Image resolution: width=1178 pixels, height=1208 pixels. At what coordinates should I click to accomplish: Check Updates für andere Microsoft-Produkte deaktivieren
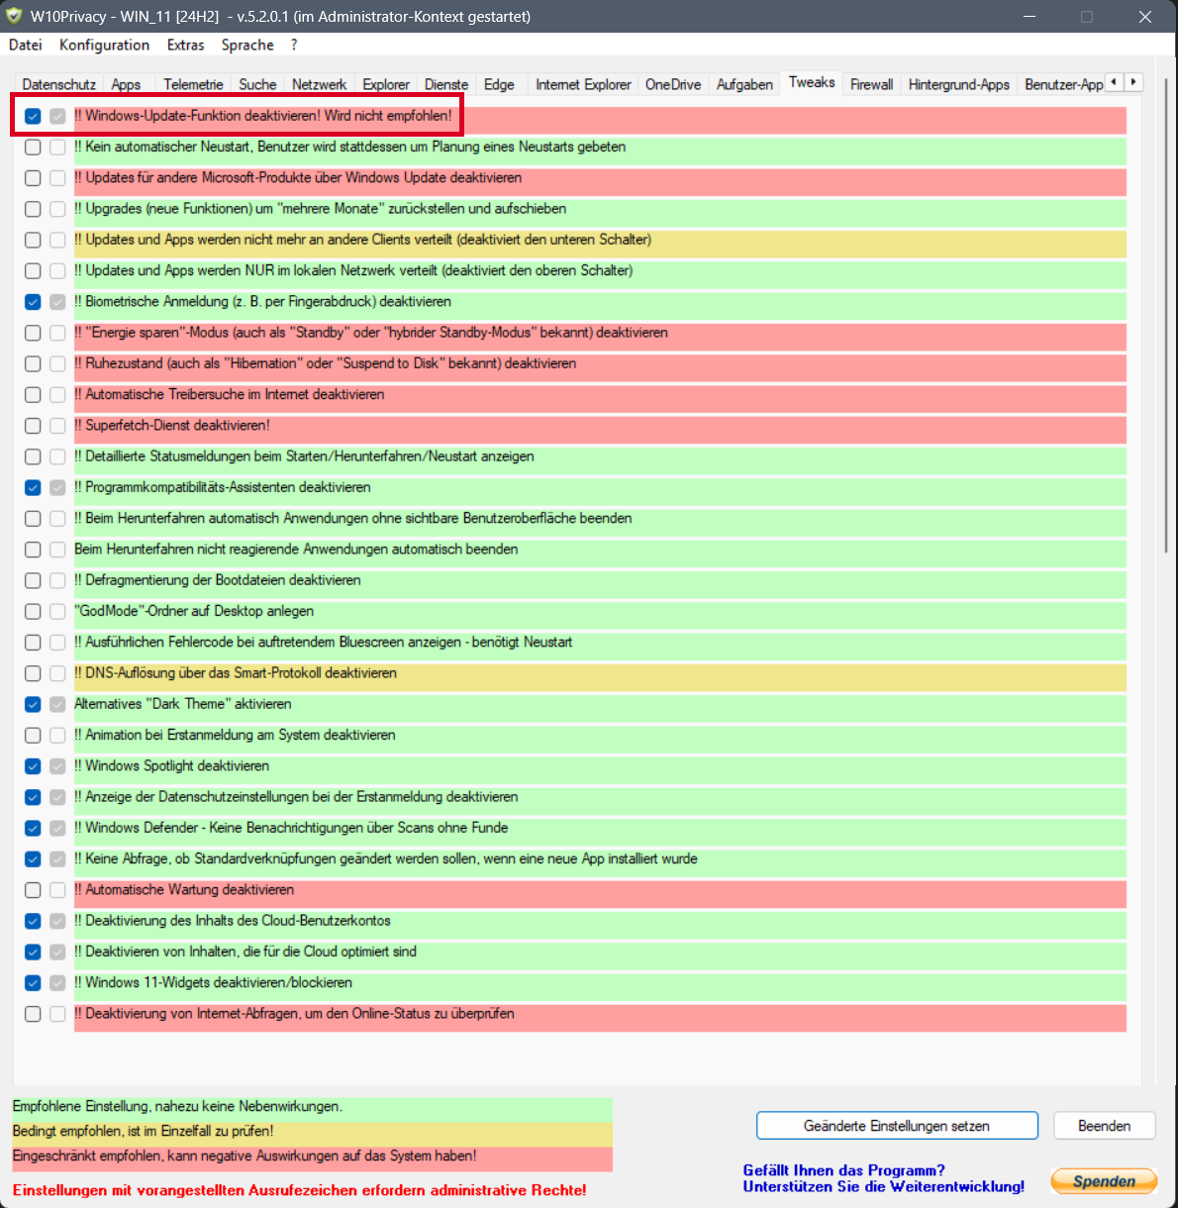[33, 178]
